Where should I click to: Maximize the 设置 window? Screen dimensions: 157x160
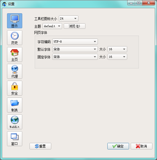click(139, 3)
